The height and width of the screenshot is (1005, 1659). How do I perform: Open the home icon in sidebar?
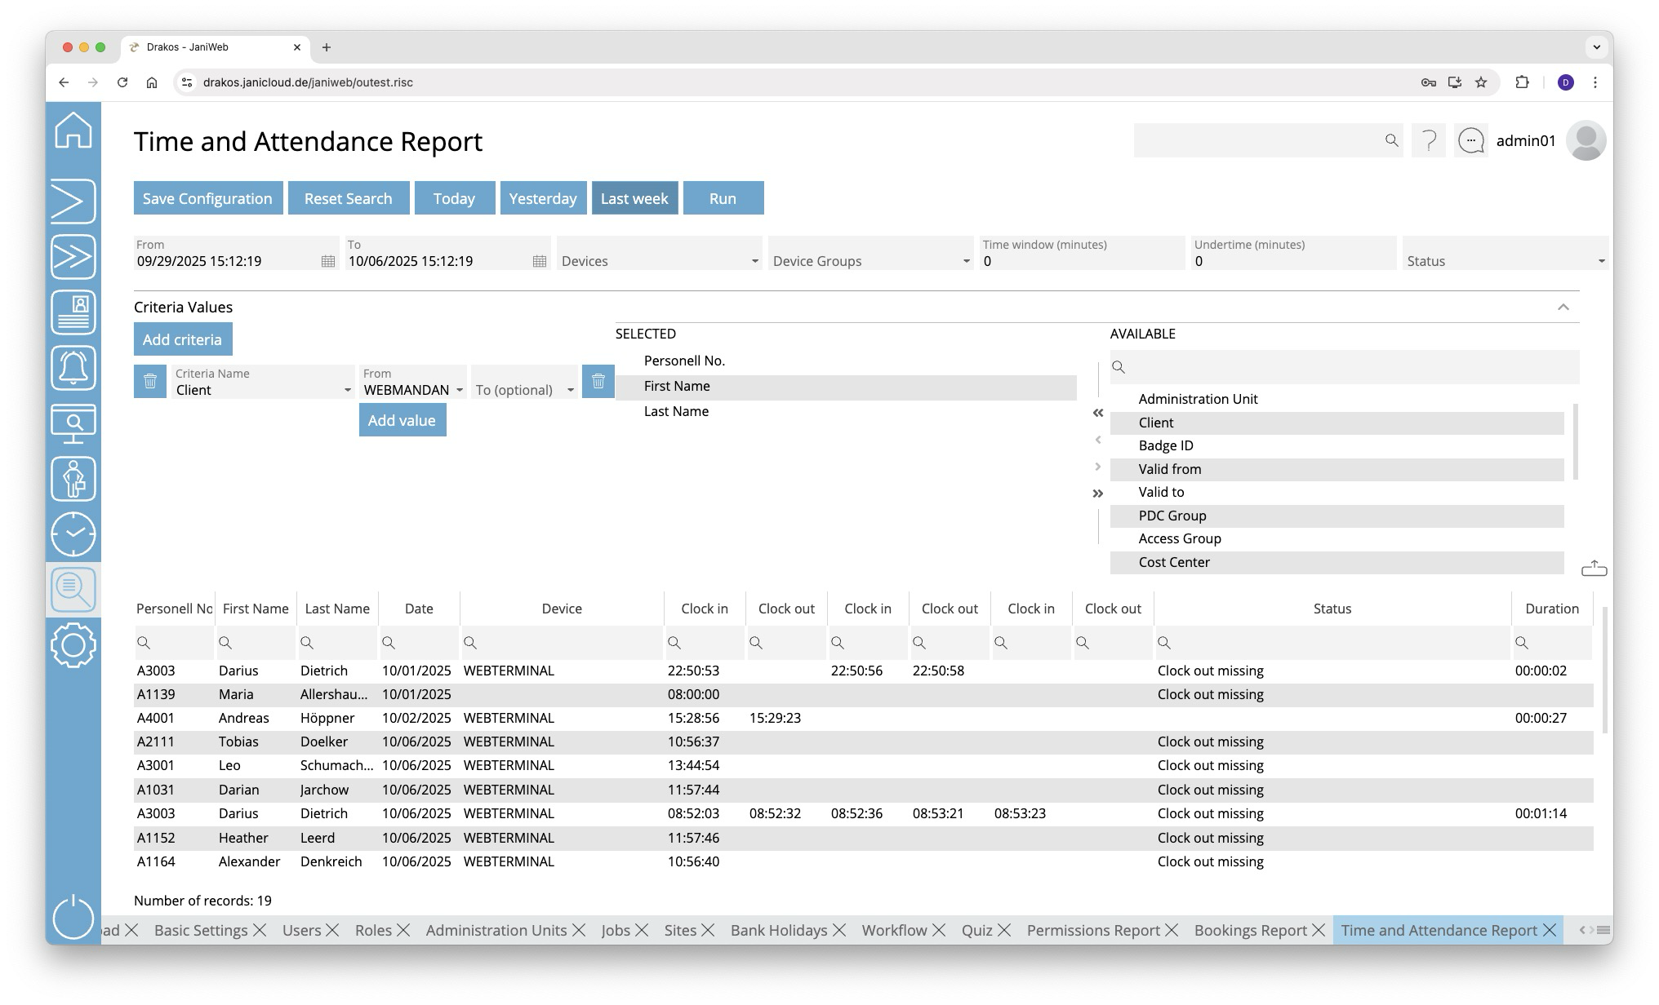click(x=73, y=131)
